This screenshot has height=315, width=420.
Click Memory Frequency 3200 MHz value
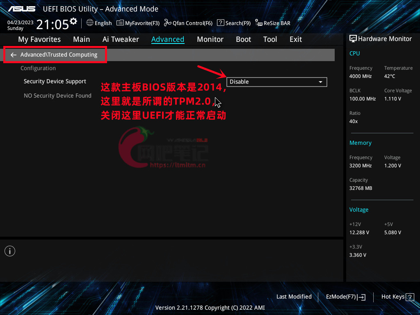tap(360, 166)
